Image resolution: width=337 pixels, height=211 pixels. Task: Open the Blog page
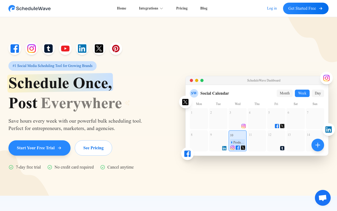[x=204, y=8]
